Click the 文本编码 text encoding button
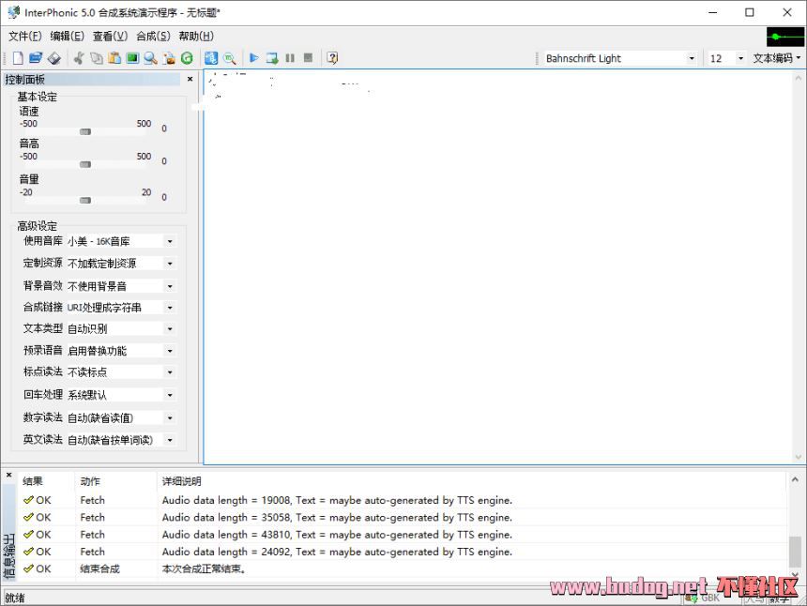807x606 pixels. [x=776, y=58]
